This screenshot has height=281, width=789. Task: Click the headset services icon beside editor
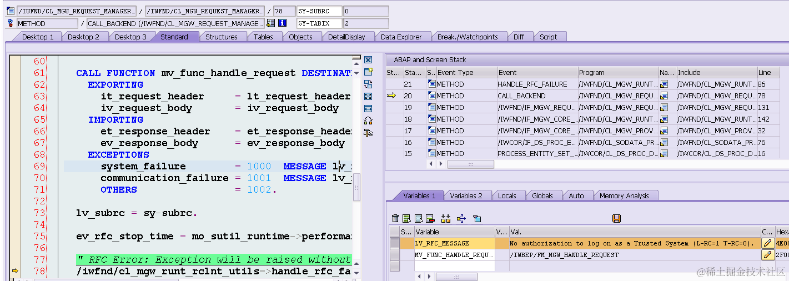coord(368,121)
